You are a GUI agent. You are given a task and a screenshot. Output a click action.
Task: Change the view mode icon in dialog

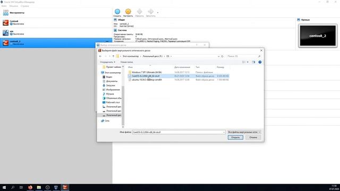coord(244,62)
